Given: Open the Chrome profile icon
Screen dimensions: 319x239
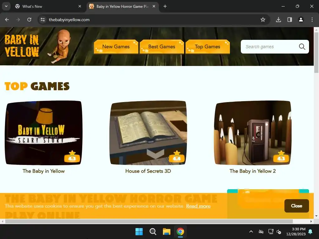Looking at the screenshot, I should click(301, 20).
